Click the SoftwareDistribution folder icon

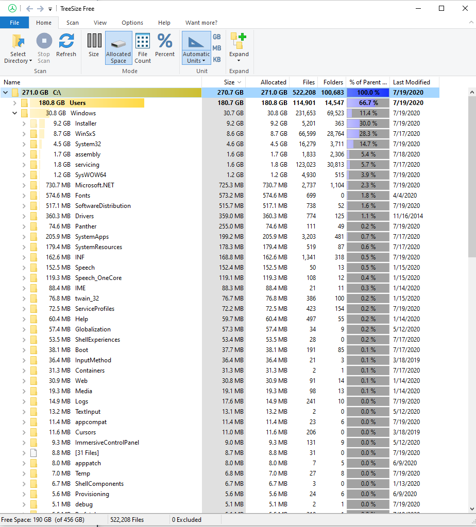tap(33, 206)
